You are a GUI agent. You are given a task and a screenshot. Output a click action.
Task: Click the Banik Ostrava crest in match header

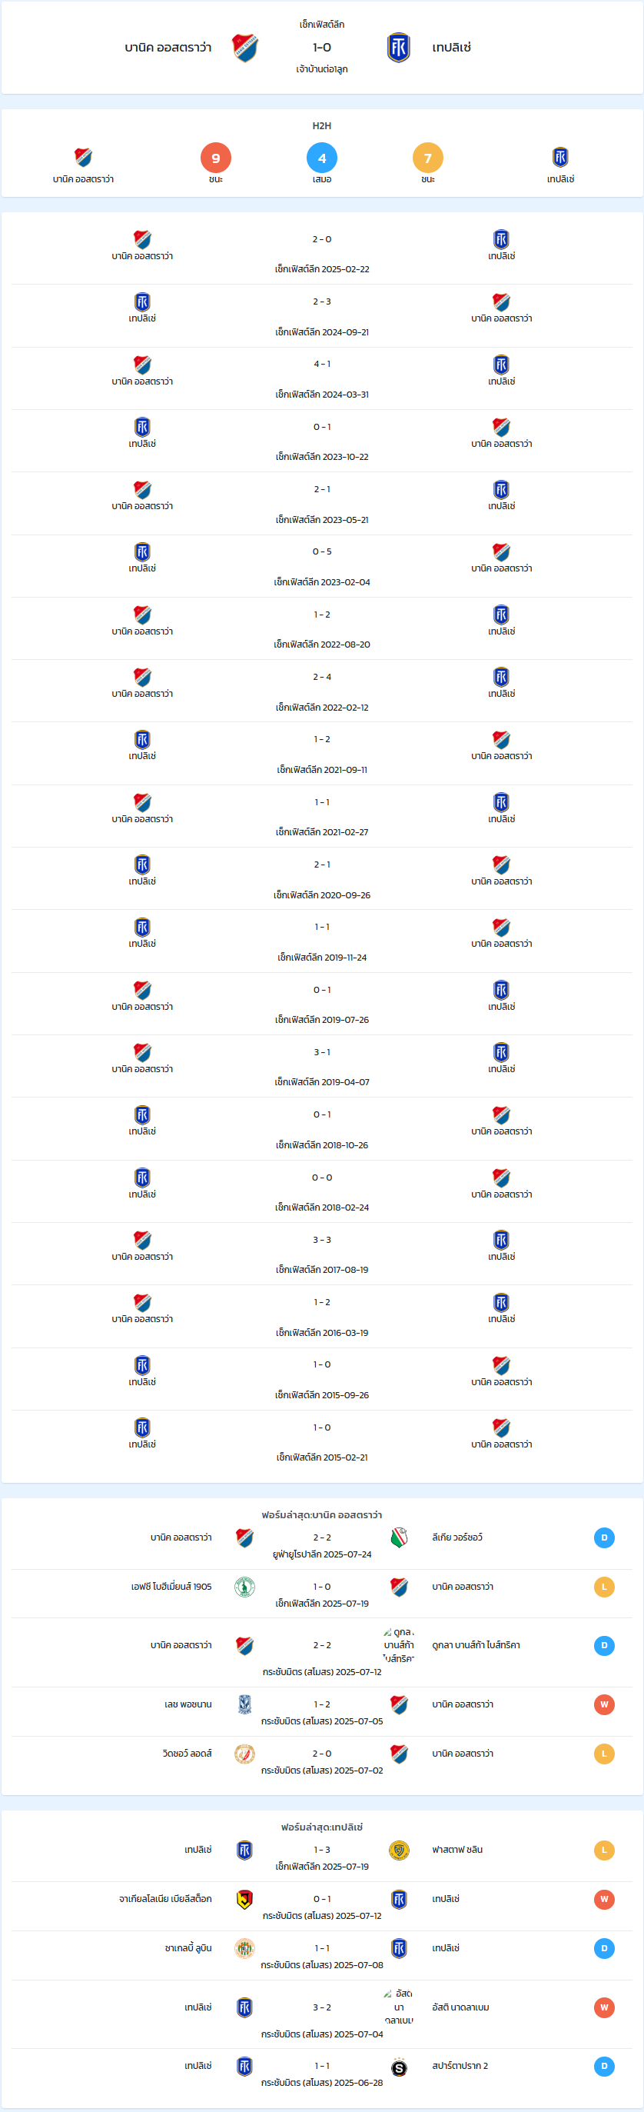245,48
